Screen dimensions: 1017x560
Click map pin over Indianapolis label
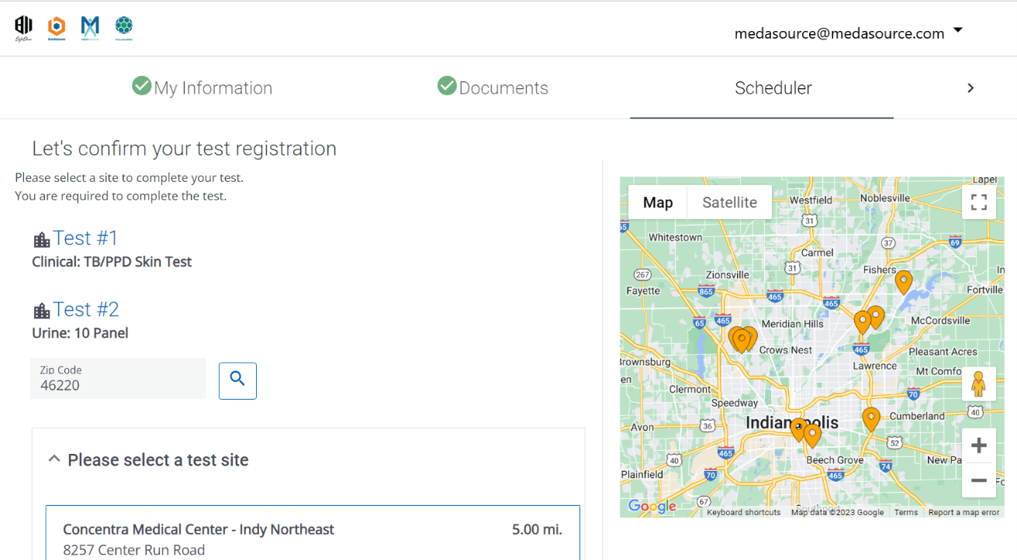[798, 430]
